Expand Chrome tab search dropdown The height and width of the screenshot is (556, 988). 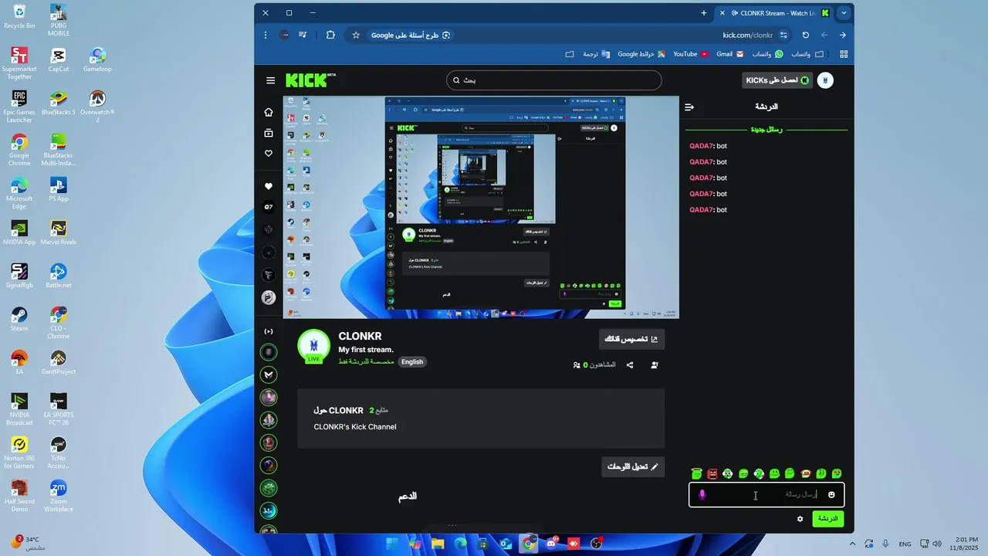(844, 13)
